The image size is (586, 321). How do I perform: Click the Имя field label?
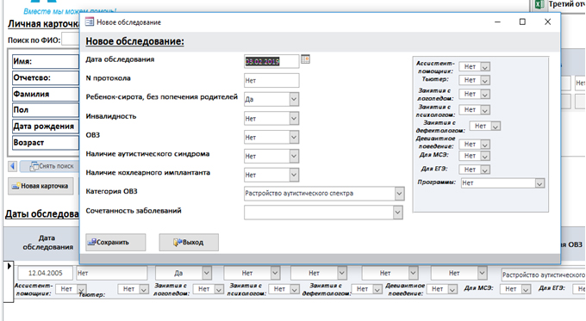pos(46,61)
